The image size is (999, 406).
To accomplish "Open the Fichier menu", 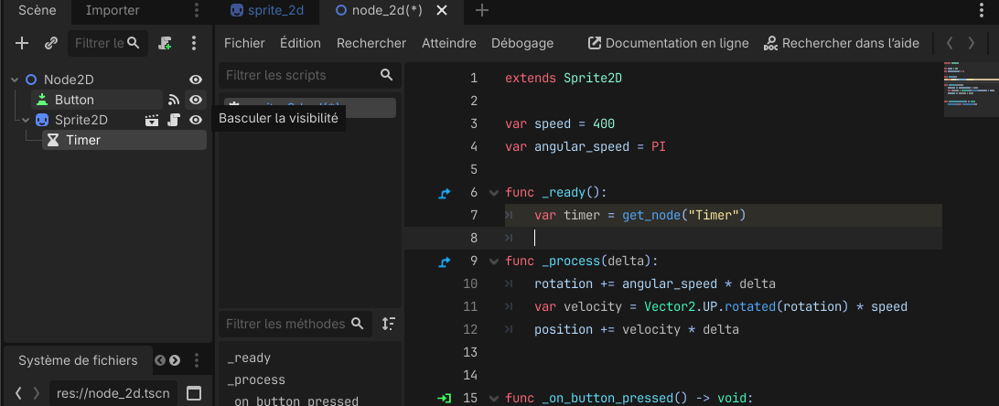I will click(x=244, y=43).
